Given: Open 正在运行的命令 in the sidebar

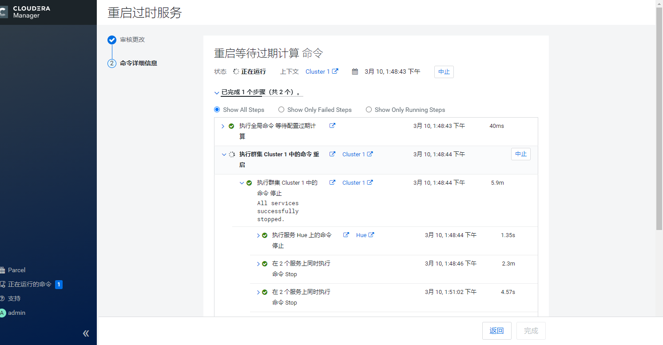Looking at the screenshot, I should (30, 284).
